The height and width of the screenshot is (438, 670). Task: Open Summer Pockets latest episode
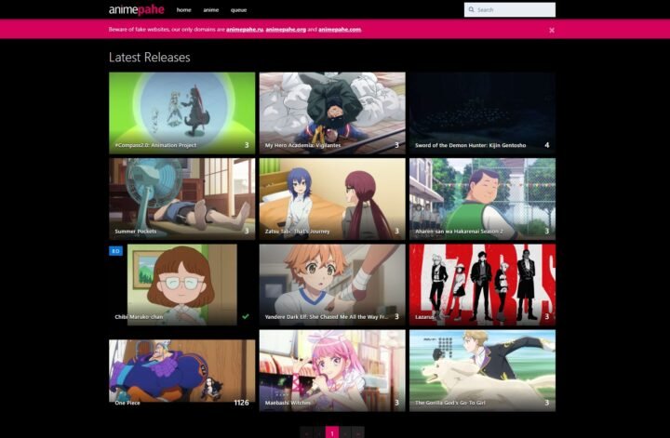[182, 199]
